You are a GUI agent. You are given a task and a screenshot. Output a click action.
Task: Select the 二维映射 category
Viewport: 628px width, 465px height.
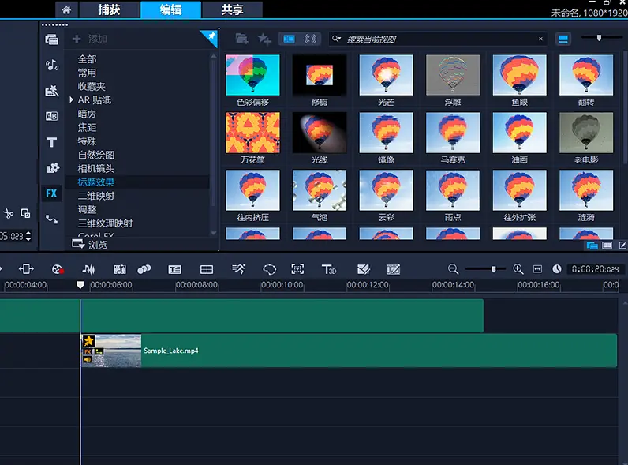pos(96,196)
